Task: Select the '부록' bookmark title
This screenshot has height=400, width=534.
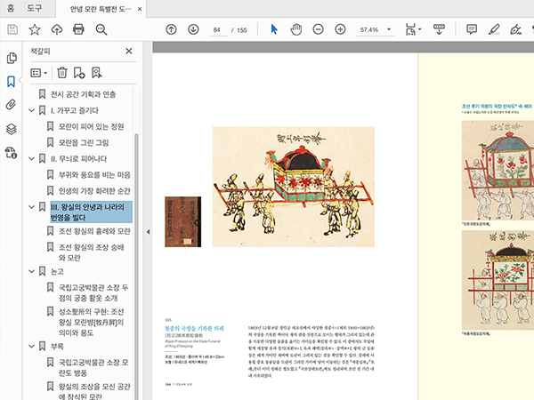Action: point(57,347)
